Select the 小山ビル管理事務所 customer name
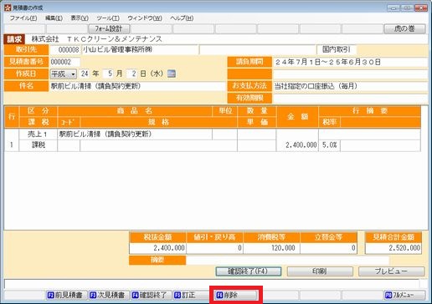Image resolution: width=432 pixels, height=304 pixels. [x=140, y=50]
